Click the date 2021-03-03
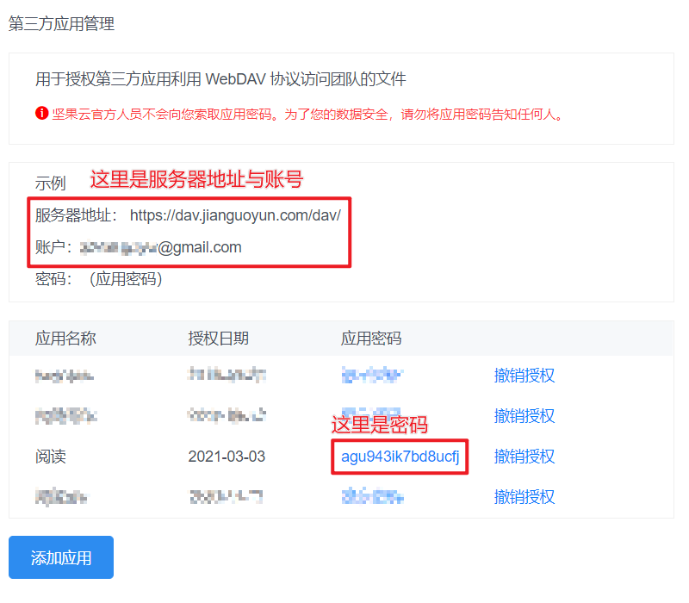Image resolution: width=689 pixels, height=603 pixels. [x=227, y=457]
